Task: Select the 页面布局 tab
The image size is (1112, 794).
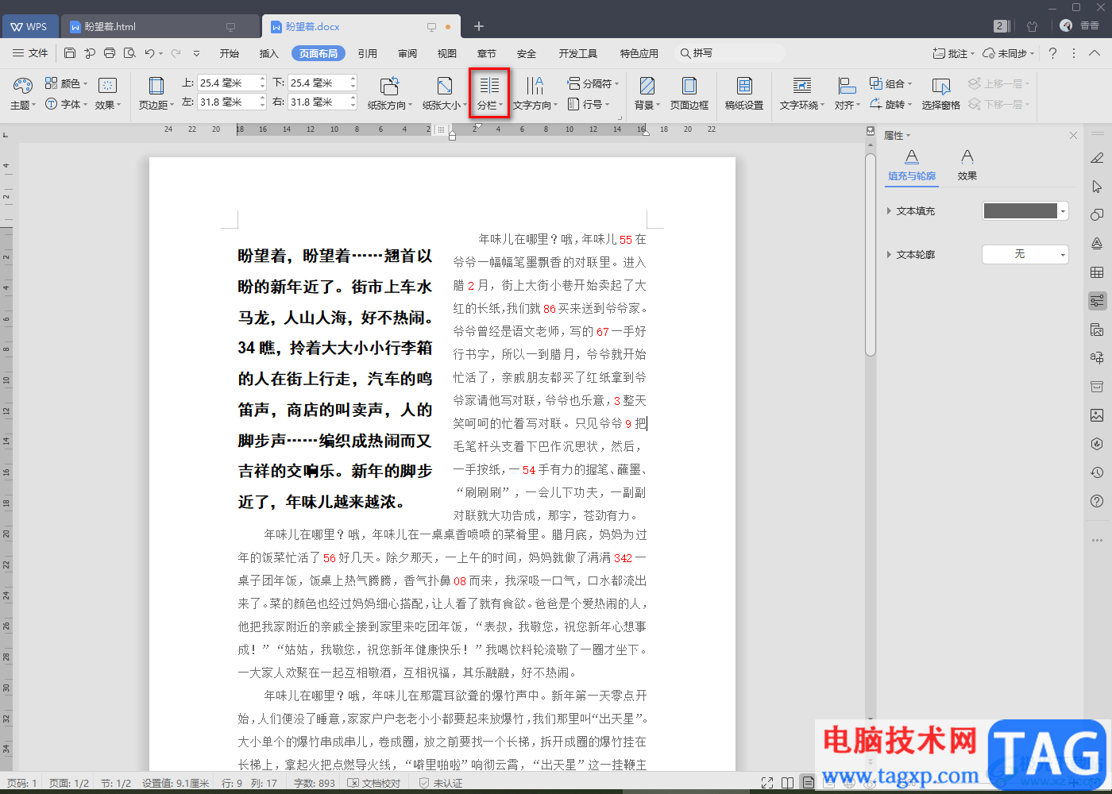Action: [x=319, y=53]
